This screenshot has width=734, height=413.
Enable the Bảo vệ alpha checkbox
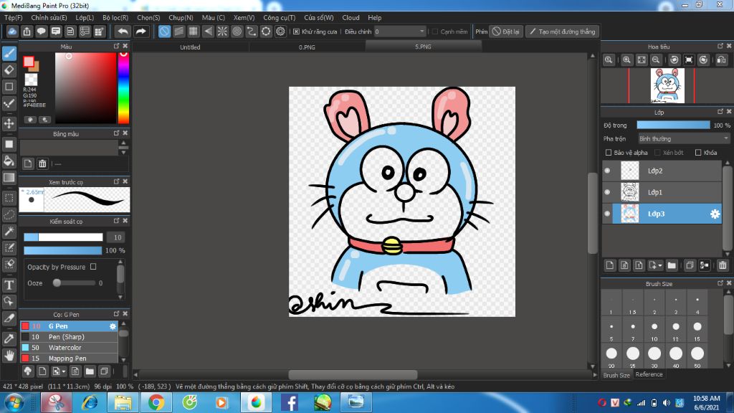coord(609,153)
